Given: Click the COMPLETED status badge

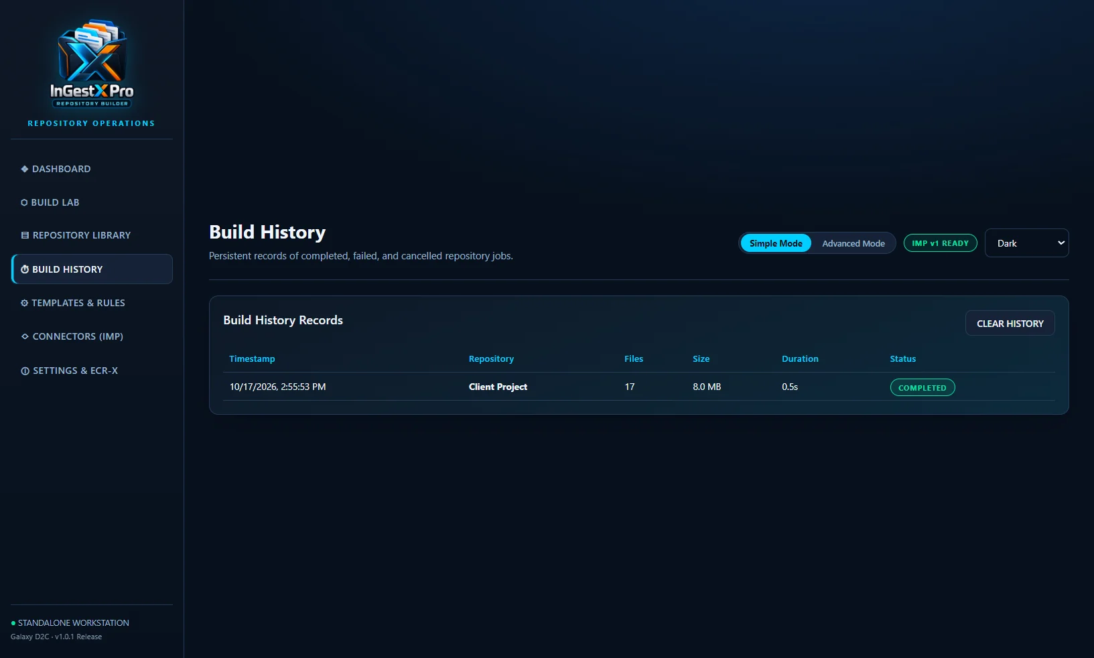Looking at the screenshot, I should pos(922,387).
